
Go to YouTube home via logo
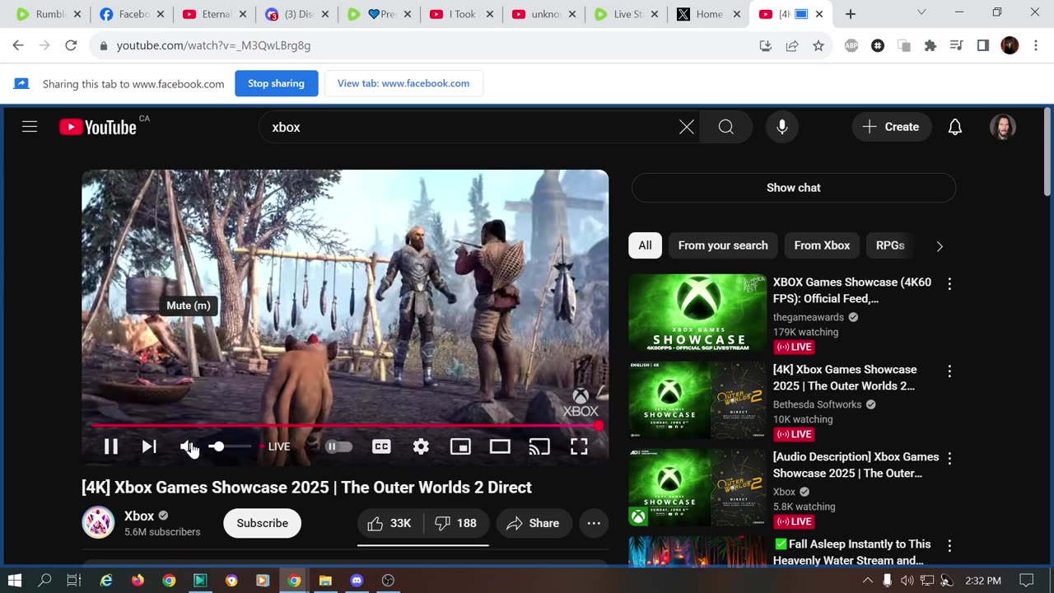pyautogui.click(x=99, y=127)
